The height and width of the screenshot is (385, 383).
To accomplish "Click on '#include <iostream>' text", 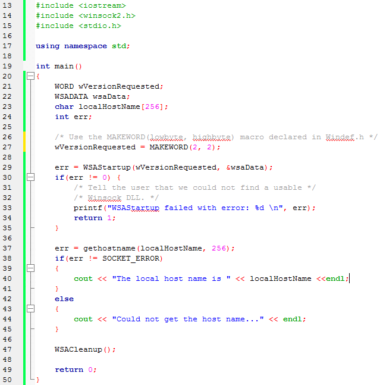I will pyautogui.click(x=81, y=5).
